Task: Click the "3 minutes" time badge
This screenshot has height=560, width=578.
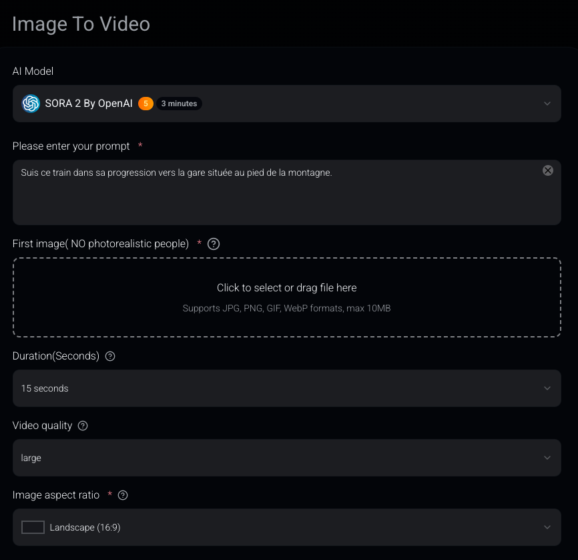Action: point(179,104)
